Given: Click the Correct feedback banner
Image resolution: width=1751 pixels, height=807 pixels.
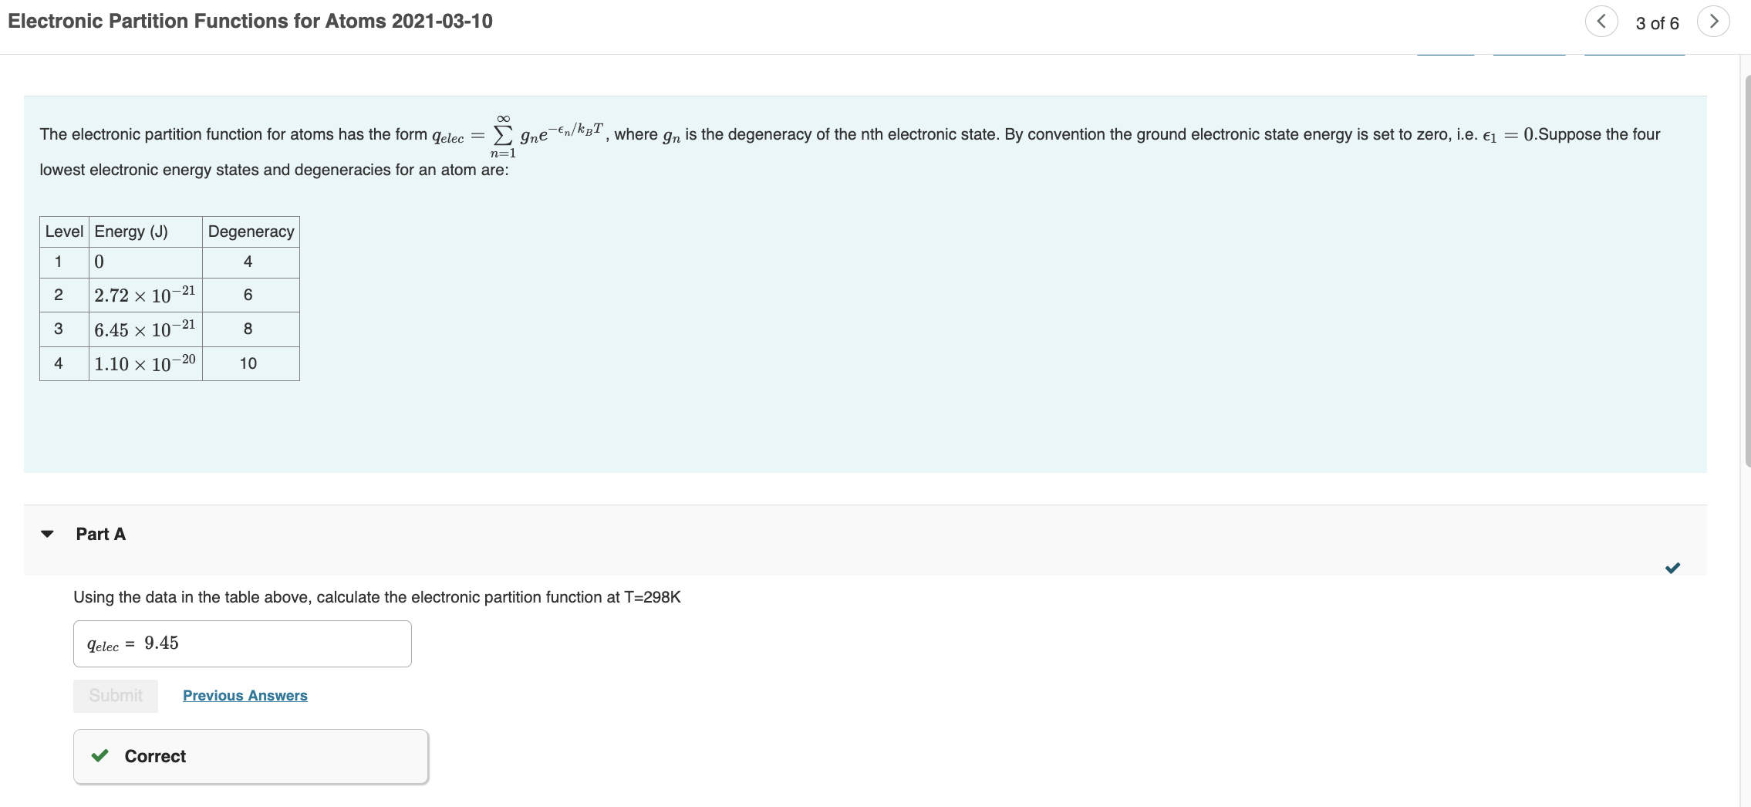Looking at the screenshot, I should [x=248, y=756].
